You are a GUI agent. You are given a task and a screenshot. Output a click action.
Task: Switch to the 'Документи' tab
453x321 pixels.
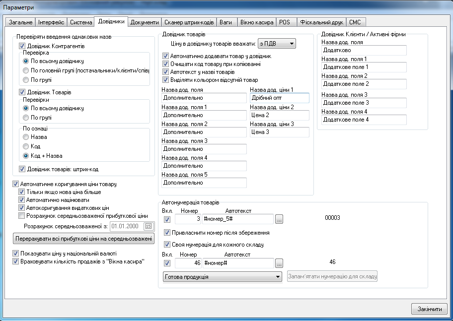145,22
